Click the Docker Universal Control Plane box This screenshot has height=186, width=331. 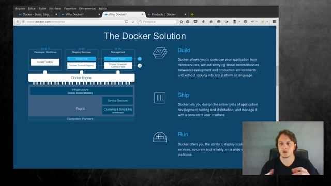point(118,66)
